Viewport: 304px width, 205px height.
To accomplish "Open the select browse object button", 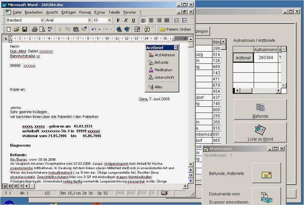I will (191, 175).
